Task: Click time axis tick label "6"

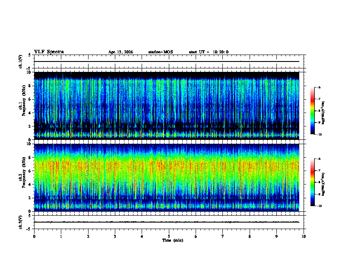Action: (x=196, y=236)
